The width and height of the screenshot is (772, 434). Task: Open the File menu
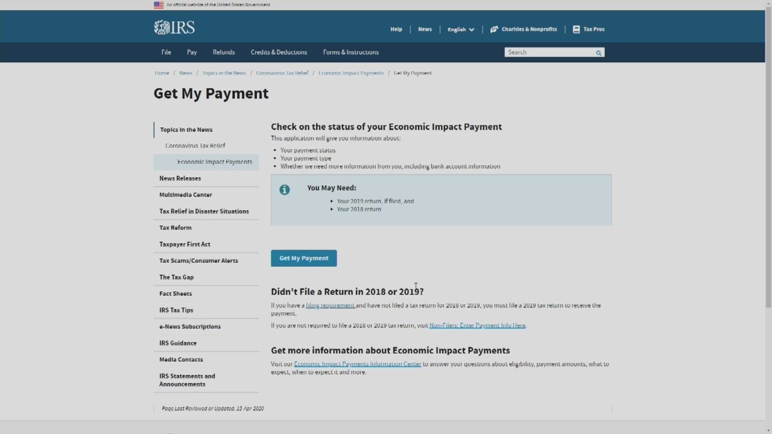coord(166,52)
